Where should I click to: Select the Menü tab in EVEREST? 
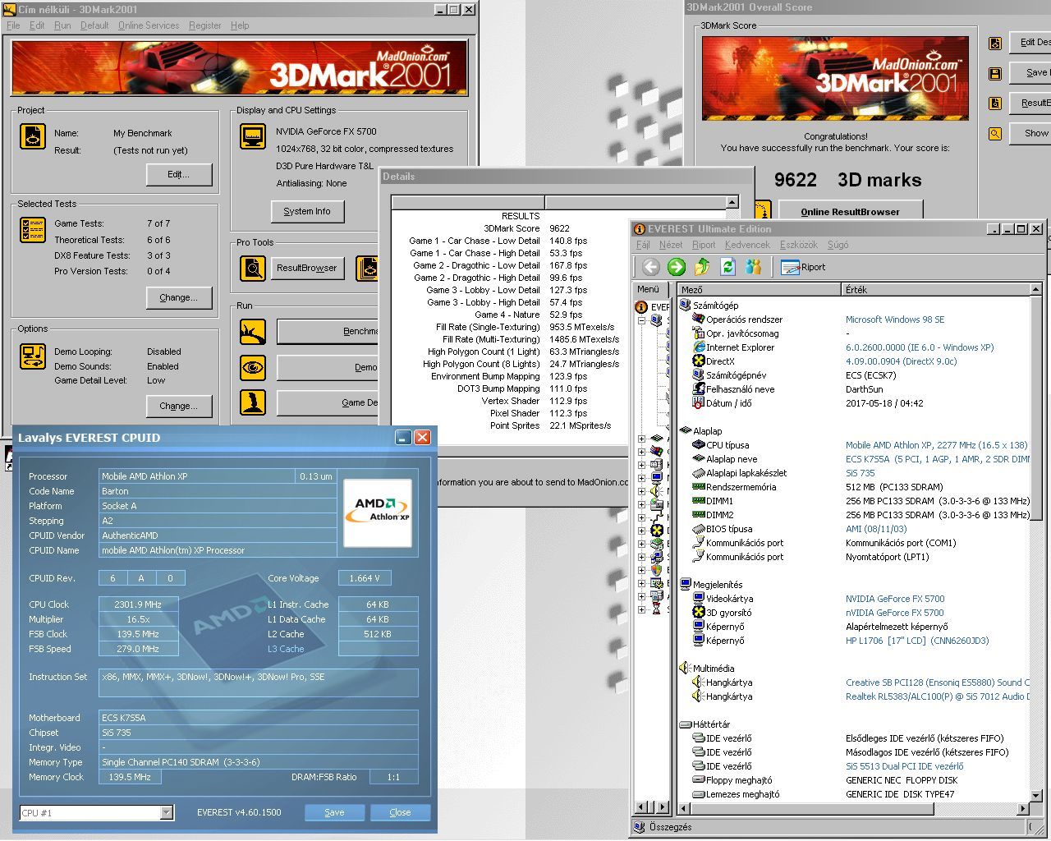649,290
